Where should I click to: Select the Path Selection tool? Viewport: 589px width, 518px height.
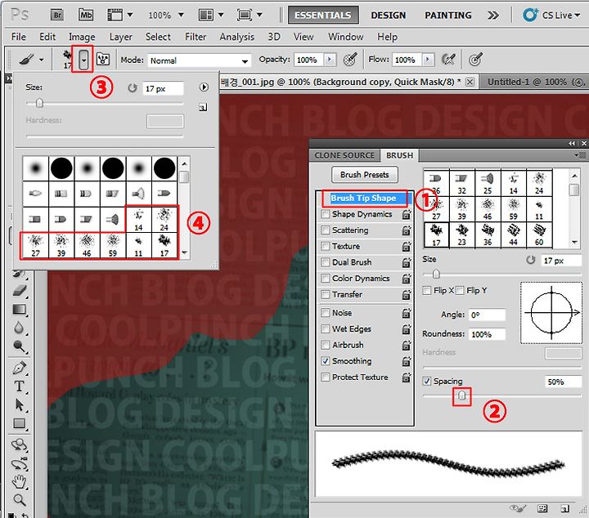(19, 405)
